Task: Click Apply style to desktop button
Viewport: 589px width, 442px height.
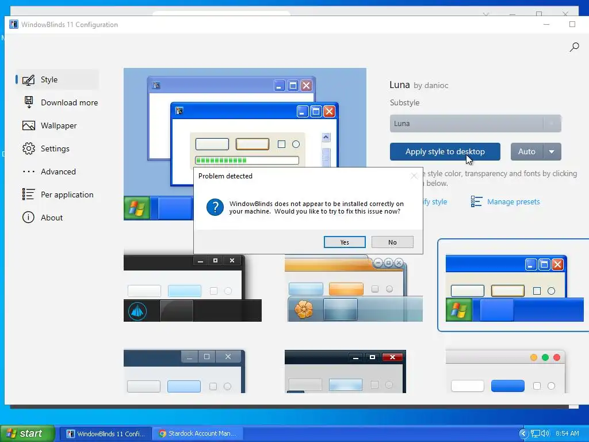Action: tap(445, 151)
